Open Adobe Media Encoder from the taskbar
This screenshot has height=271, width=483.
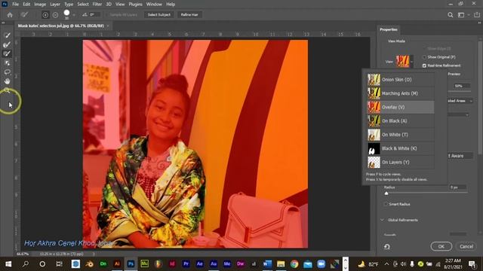coord(227,263)
